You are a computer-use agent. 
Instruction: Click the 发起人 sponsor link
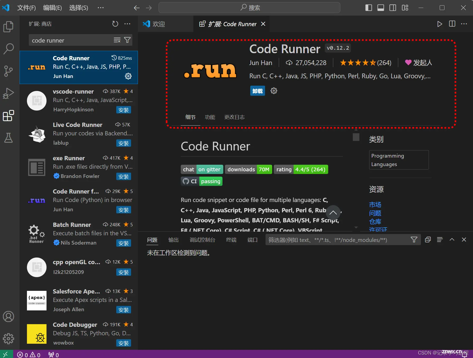(x=419, y=63)
